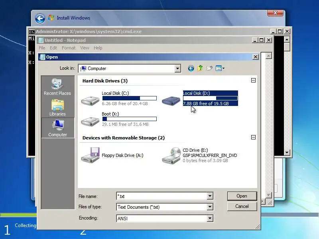The image size is (319, 239).
Task: Click "0 bytes free of 3.09 GB" text
Action: (x=205, y=161)
